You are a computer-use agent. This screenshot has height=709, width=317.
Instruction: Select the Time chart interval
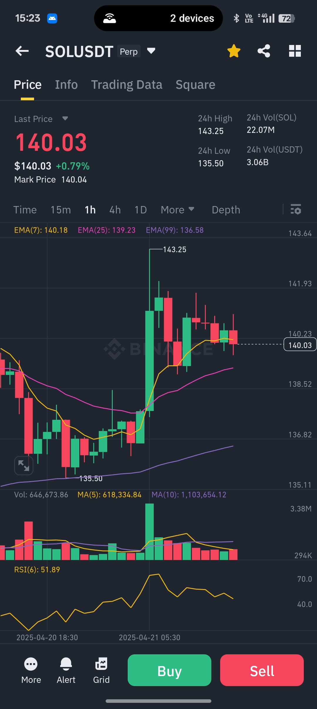pyautogui.click(x=25, y=210)
